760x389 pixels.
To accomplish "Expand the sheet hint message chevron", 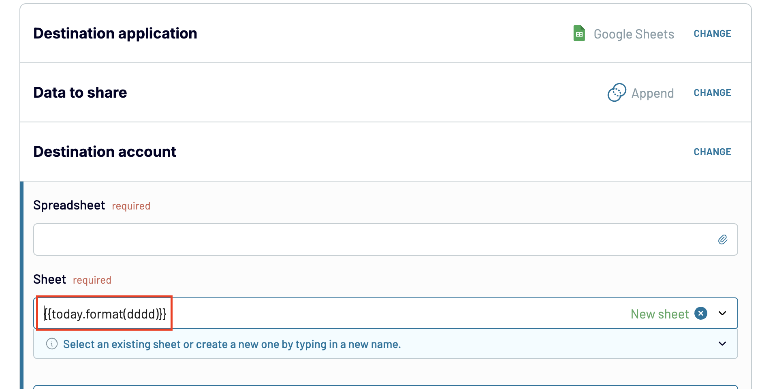I will [x=722, y=344].
